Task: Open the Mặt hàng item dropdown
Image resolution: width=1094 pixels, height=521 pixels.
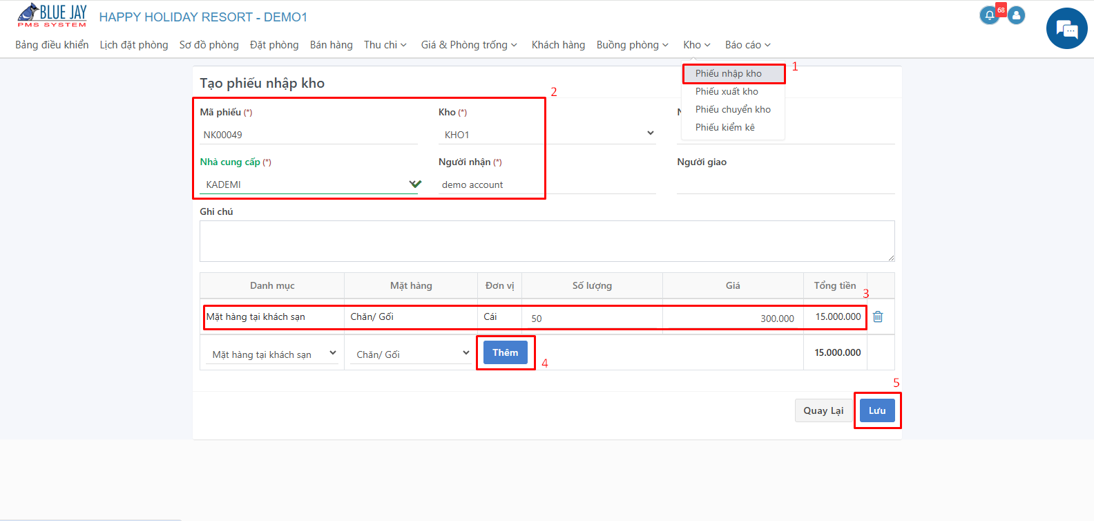Action: pos(411,354)
